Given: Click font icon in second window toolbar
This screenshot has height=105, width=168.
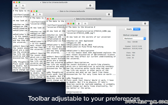Looking at the screenshot, I should point(40,15).
